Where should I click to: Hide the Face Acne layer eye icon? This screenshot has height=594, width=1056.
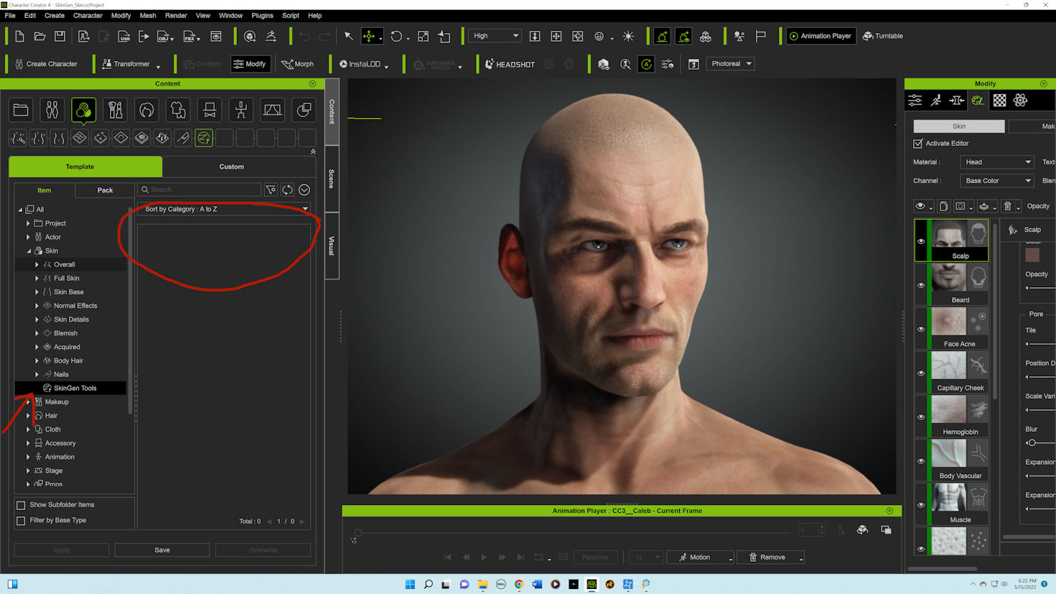921,329
